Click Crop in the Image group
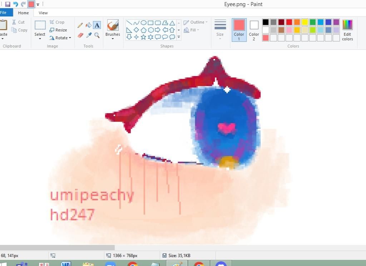366x266 pixels. click(x=57, y=22)
